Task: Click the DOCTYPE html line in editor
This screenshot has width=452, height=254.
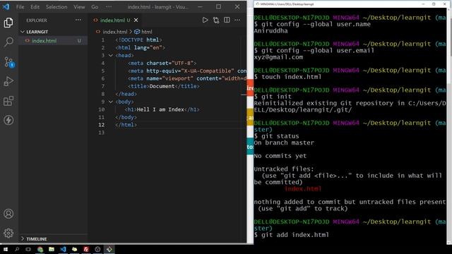Action: (x=138, y=40)
